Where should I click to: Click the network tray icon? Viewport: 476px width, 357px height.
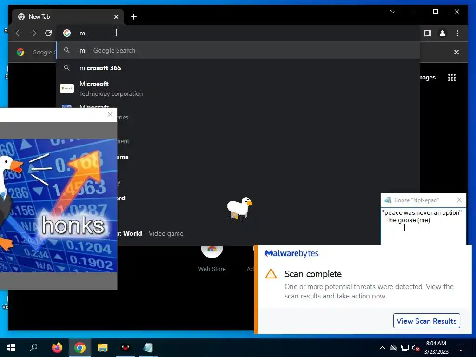(405, 348)
